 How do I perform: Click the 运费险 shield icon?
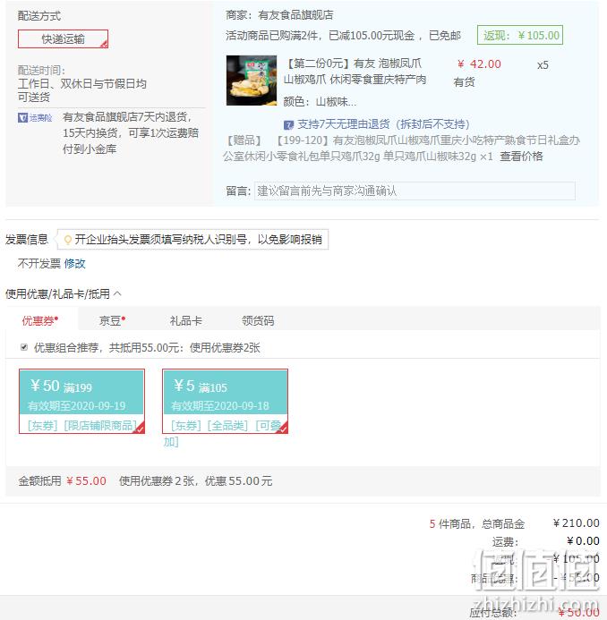click(22, 117)
